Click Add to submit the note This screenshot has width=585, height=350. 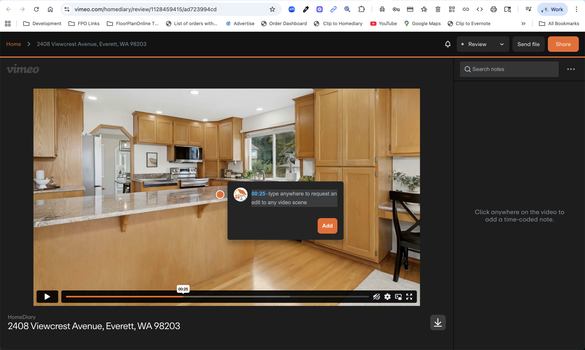327,225
